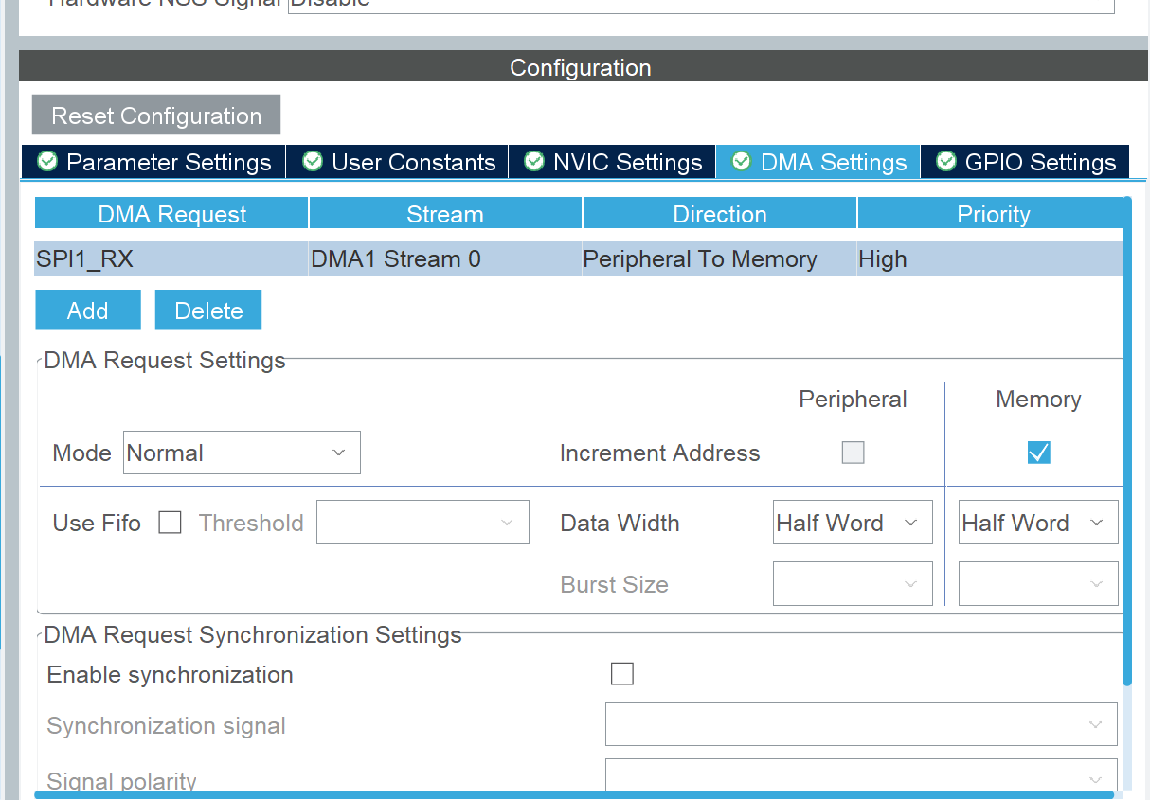Open the Mode dropdown showing Normal
Viewport: 1150px width, 800px height.
point(242,453)
